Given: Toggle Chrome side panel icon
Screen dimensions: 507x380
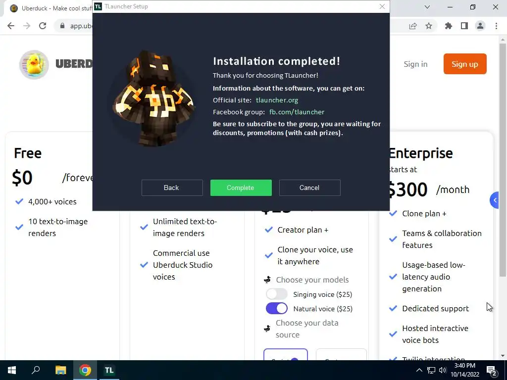Looking at the screenshot, I should click(x=464, y=26).
